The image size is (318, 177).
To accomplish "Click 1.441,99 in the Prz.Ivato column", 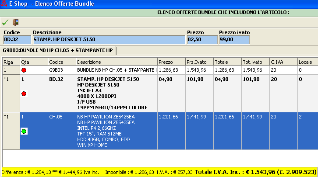I will click(x=199, y=131).
